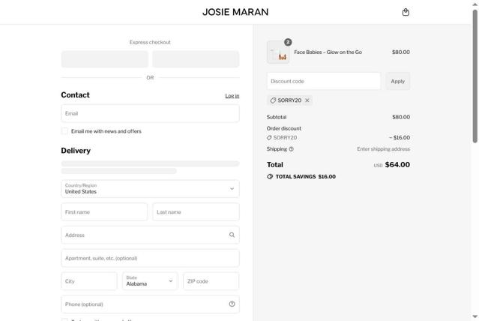Click the Face Babies – Glow on the Go name
This screenshot has width=479, height=321.
pos(328,52)
